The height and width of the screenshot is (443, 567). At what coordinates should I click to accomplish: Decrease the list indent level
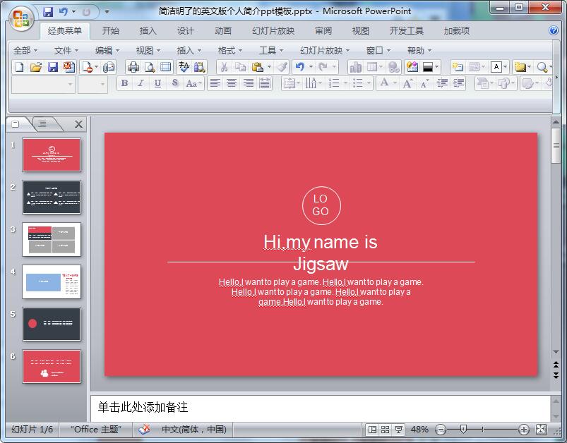442,83
